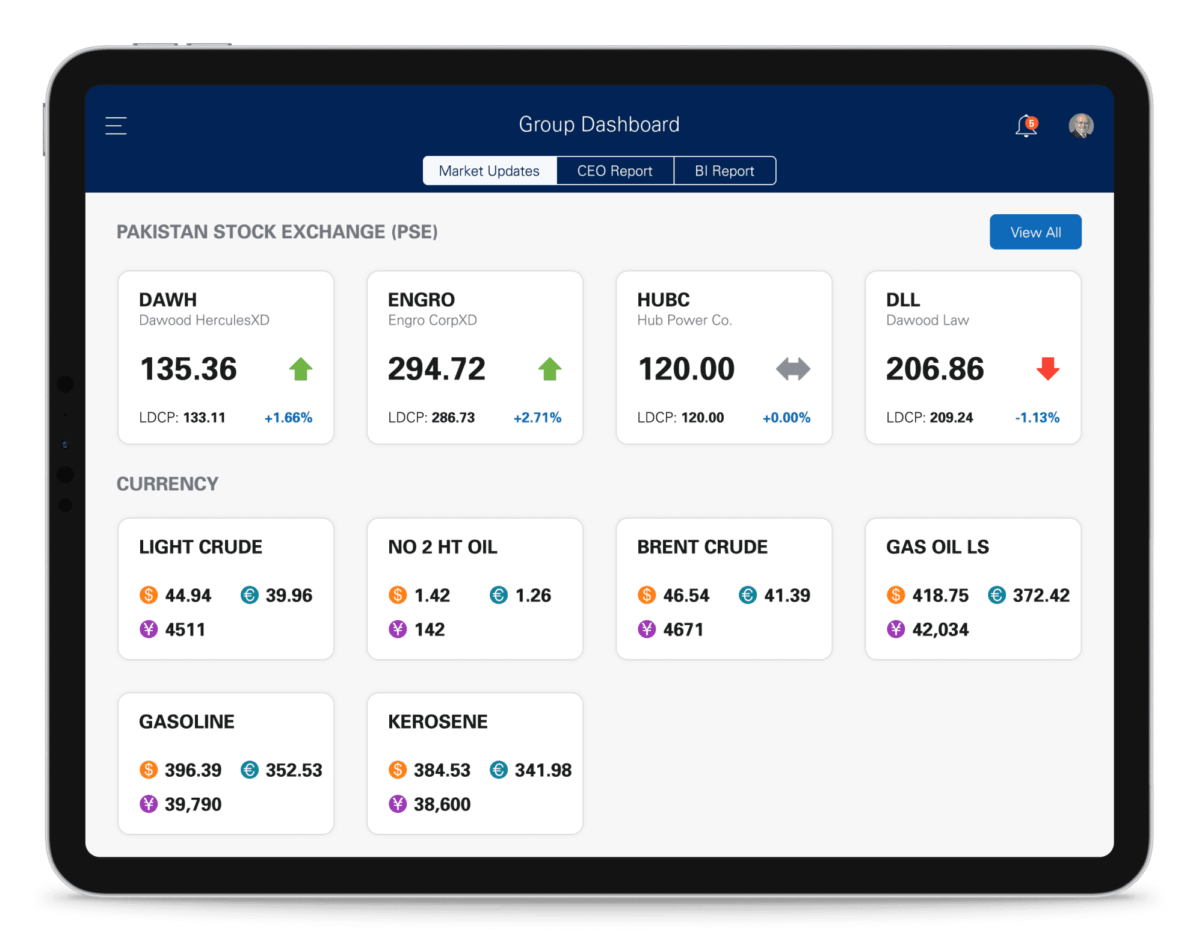The height and width of the screenshot is (944, 1199).
Task: Click Dawood HerculesXD subtitle
Action: 205,320
